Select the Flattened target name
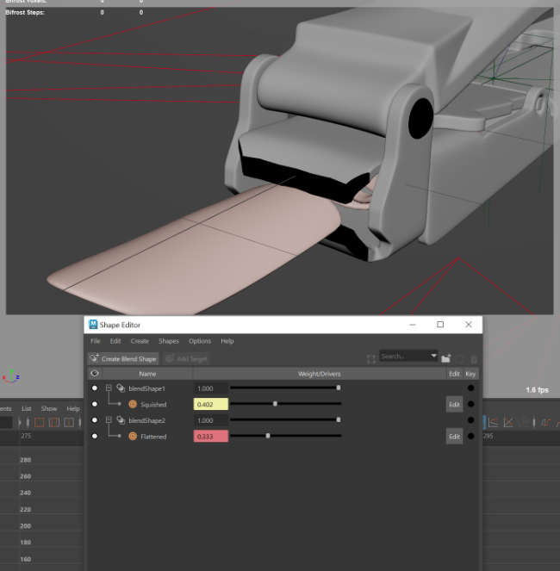This screenshot has width=560, height=571. (x=153, y=437)
